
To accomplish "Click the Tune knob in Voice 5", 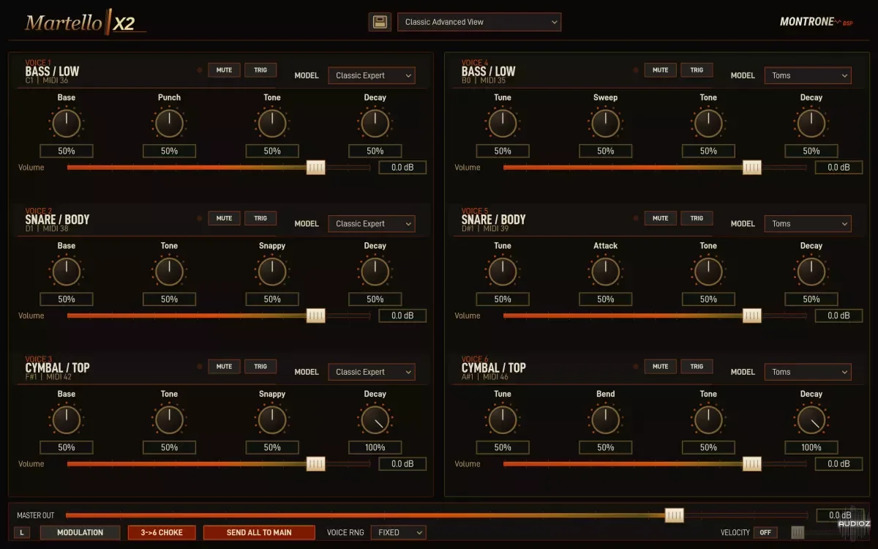I will tap(503, 272).
